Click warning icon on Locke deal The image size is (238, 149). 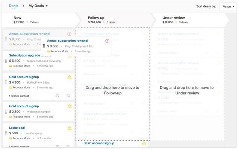point(70,128)
